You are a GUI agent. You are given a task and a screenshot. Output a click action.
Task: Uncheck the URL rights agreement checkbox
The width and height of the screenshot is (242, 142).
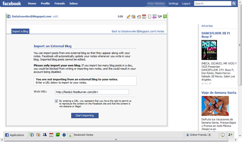[56, 101]
